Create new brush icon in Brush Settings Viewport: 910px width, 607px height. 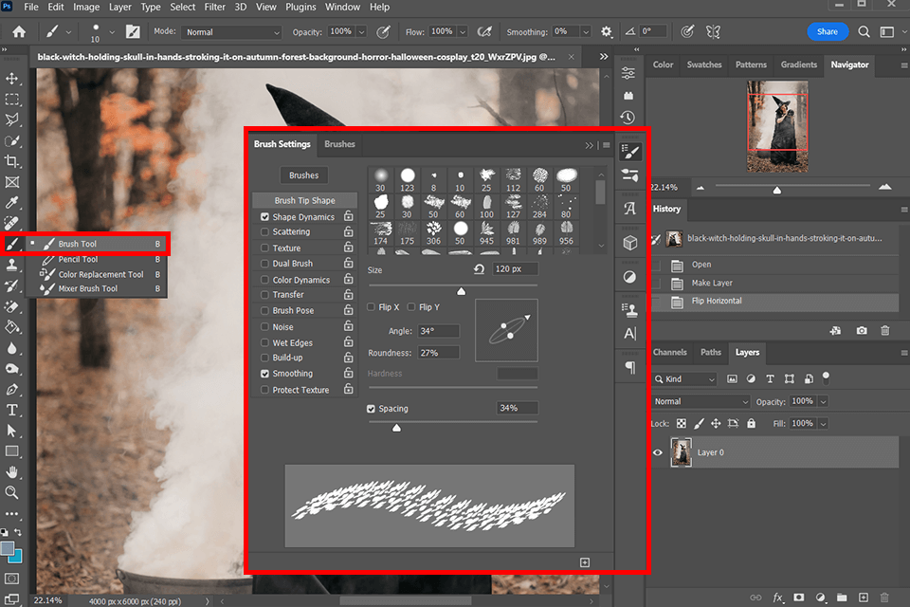pos(585,562)
